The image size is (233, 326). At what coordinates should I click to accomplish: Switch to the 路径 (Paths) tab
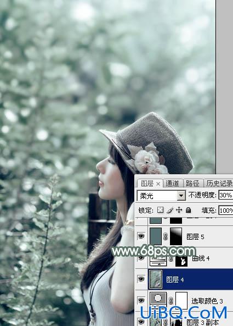[192, 184]
